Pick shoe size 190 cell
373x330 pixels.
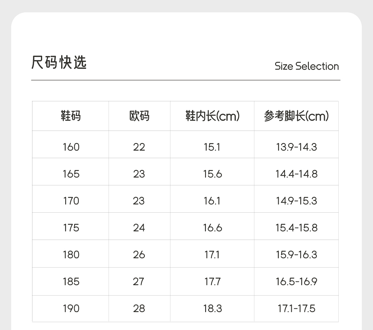(71, 308)
